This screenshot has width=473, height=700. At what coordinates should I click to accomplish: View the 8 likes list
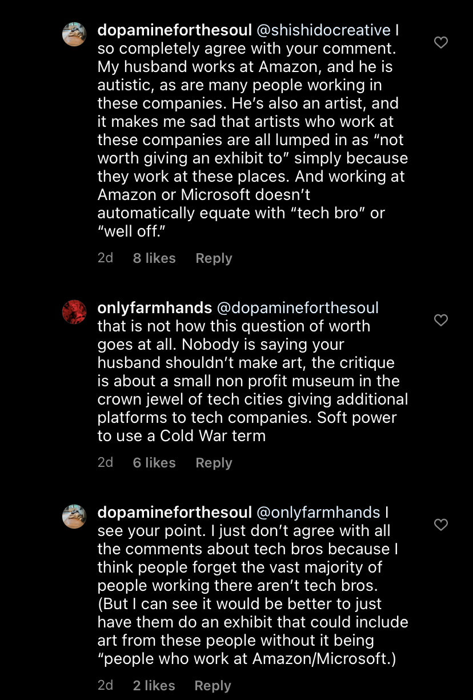click(154, 258)
